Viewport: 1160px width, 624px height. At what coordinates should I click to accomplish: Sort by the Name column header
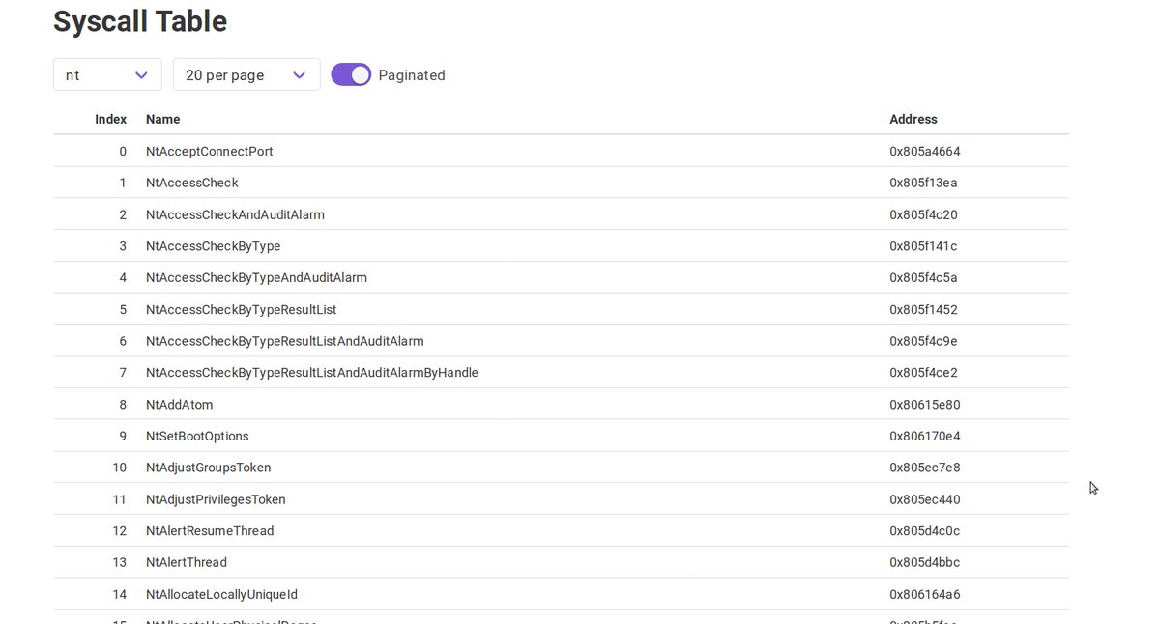(162, 120)
